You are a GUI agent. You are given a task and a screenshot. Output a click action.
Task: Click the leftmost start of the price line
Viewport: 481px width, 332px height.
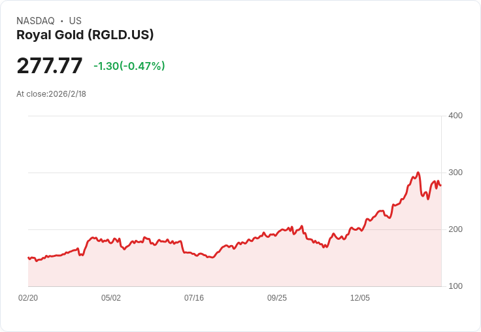click(x=29, y=257)
